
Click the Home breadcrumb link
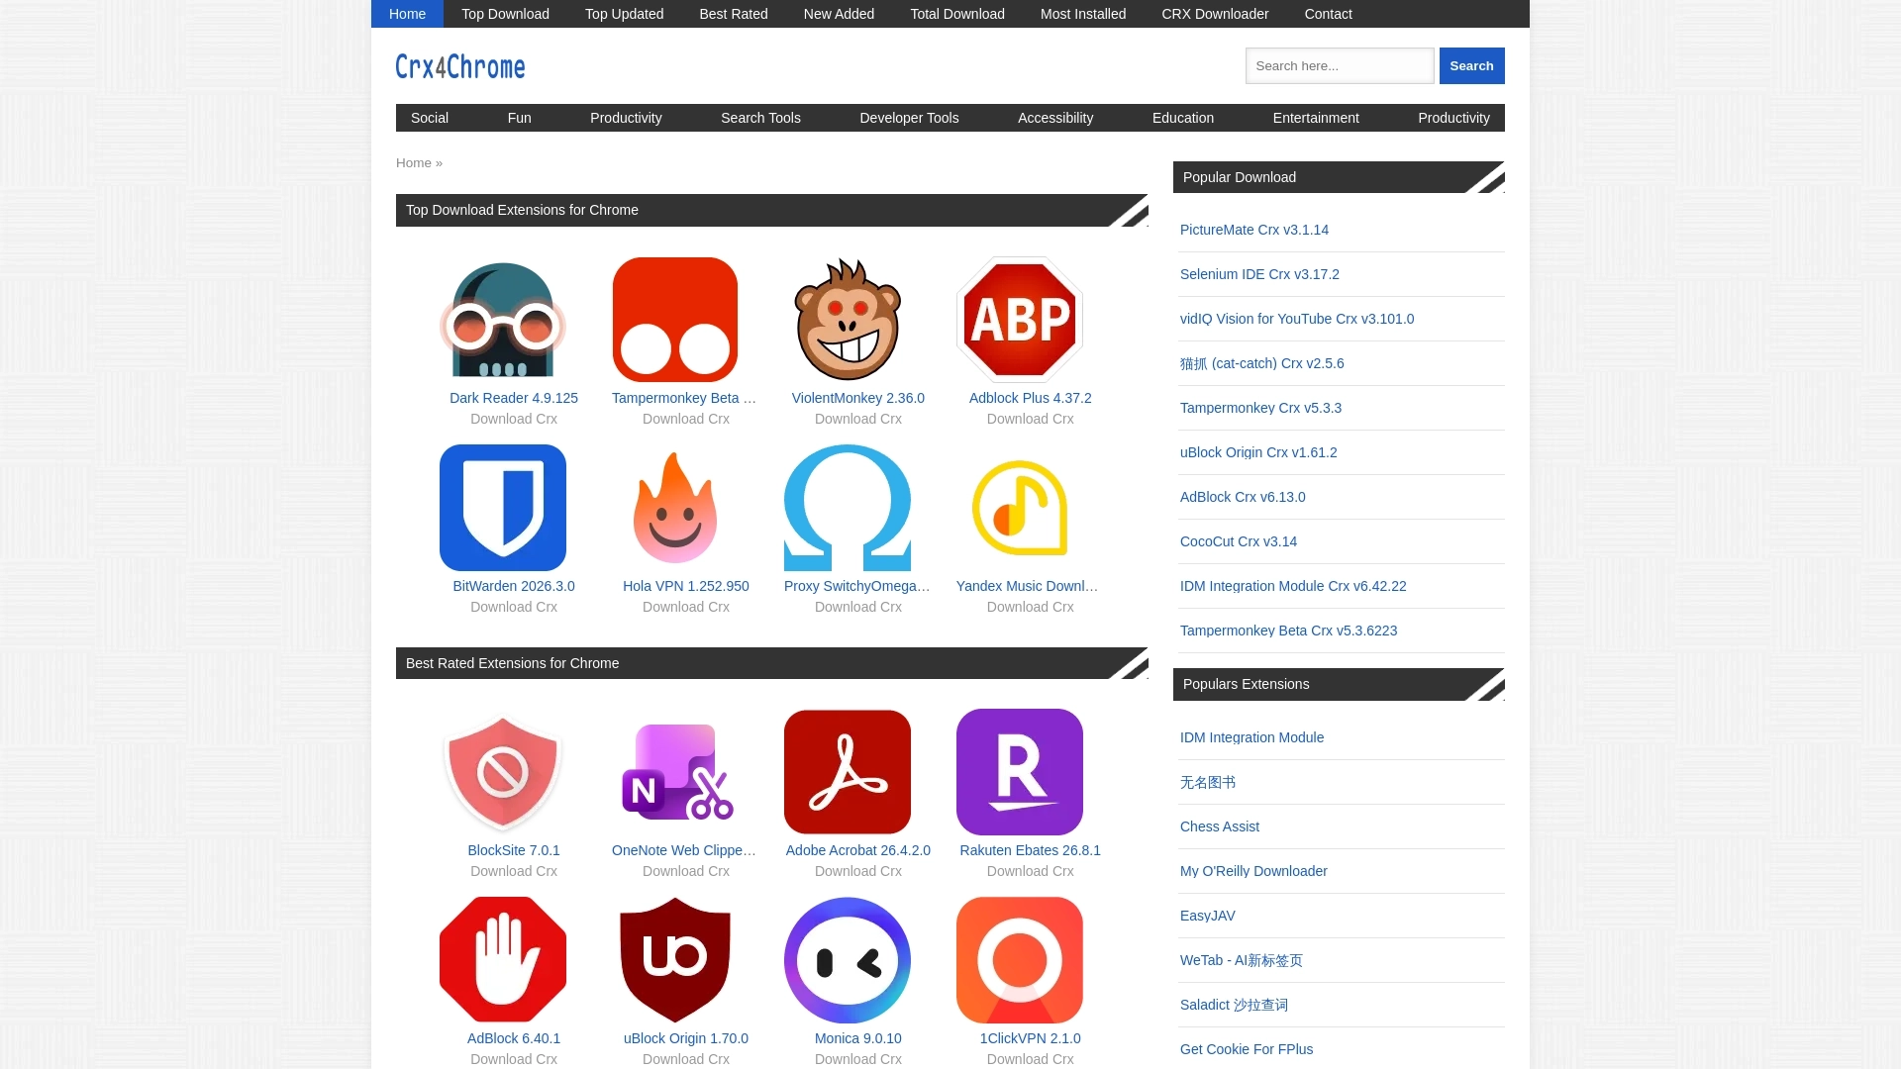[x=414, y=163]
